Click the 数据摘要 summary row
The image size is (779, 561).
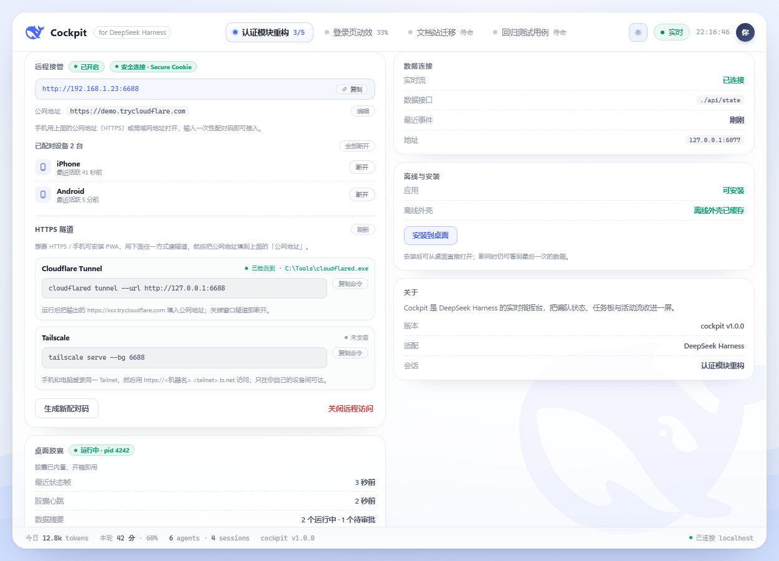coord(205,520)
